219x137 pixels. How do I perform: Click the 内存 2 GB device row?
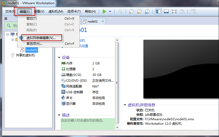tap(87, 63)
